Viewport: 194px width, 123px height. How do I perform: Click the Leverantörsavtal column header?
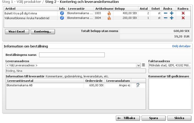point(45,81)
